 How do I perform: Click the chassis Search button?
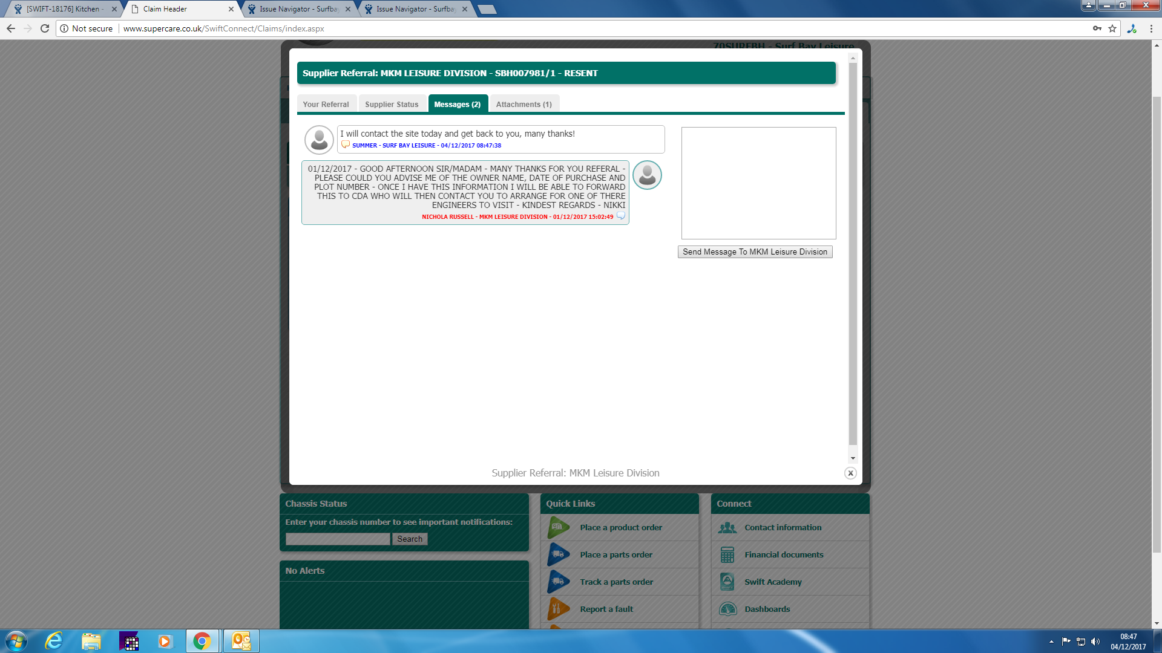(410, 539)
